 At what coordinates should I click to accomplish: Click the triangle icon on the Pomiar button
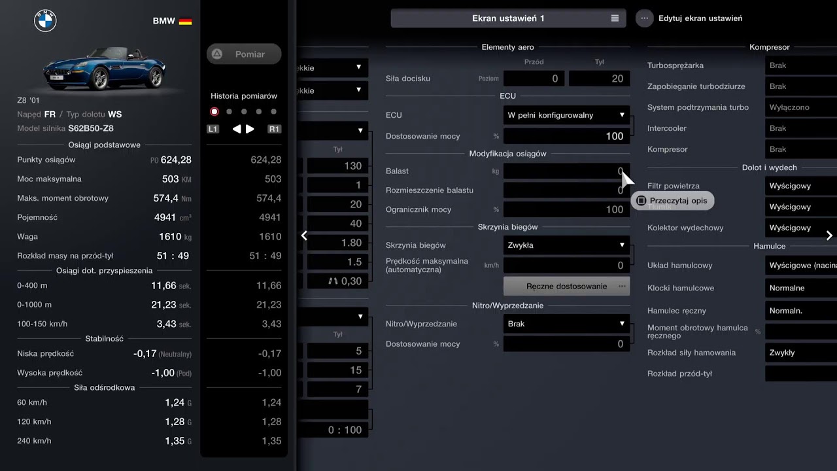click(217, 54)
